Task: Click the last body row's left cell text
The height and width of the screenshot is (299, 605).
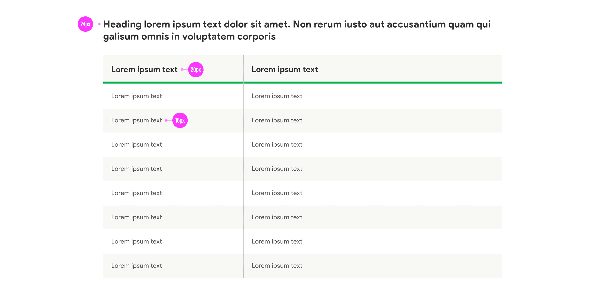Action: (x=137, y=266)
